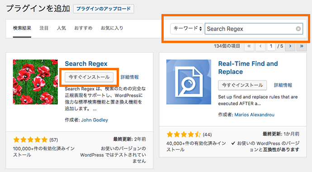Click the プラグインのアップロード button

pos(104,9)
